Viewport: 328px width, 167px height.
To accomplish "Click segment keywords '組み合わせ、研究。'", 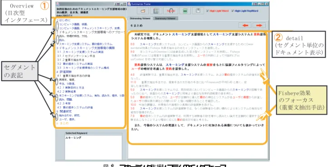I will pyautogui.click(x=70, y=115).
